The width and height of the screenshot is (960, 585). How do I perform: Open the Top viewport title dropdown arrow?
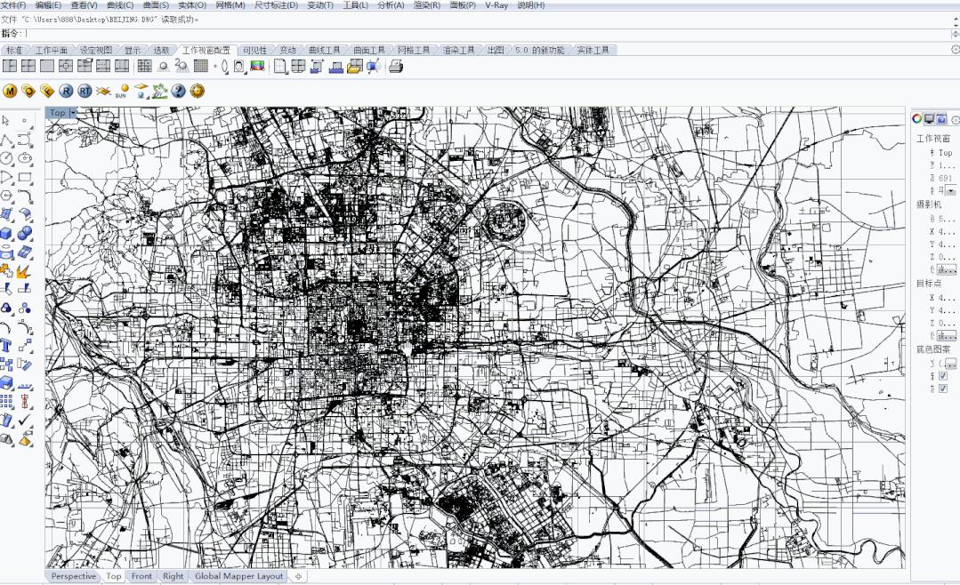tap(73, 113)
